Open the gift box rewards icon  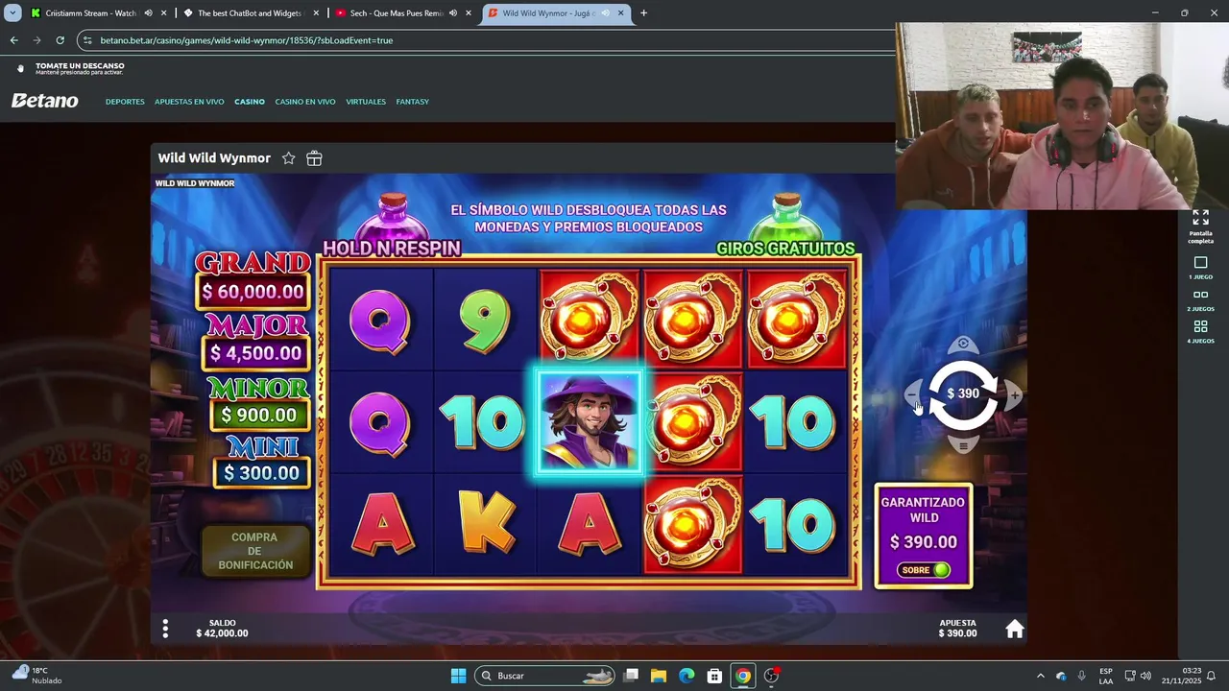(x=314, y=158)
